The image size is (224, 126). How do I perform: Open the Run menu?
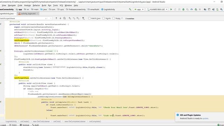coord(50,6)
